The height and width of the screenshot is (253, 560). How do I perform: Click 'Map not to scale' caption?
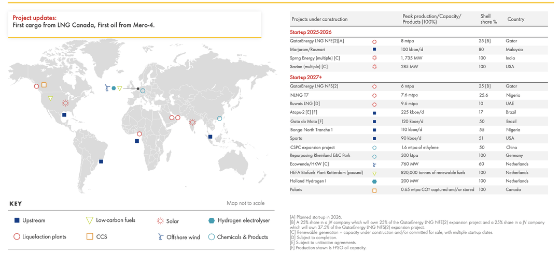pyautogui.click(x=246, y=203)
